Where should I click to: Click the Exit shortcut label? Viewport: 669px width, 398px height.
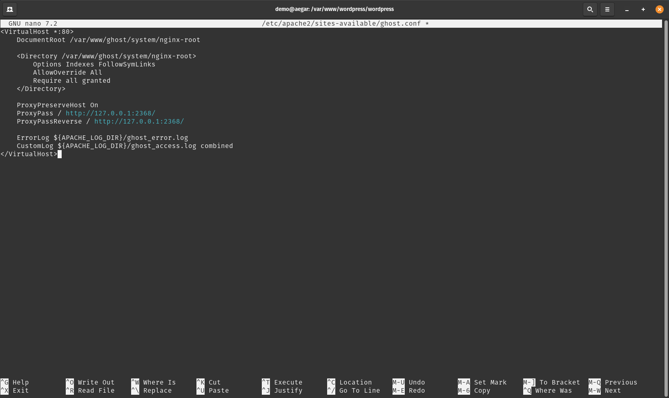click(x=20, y=390)
